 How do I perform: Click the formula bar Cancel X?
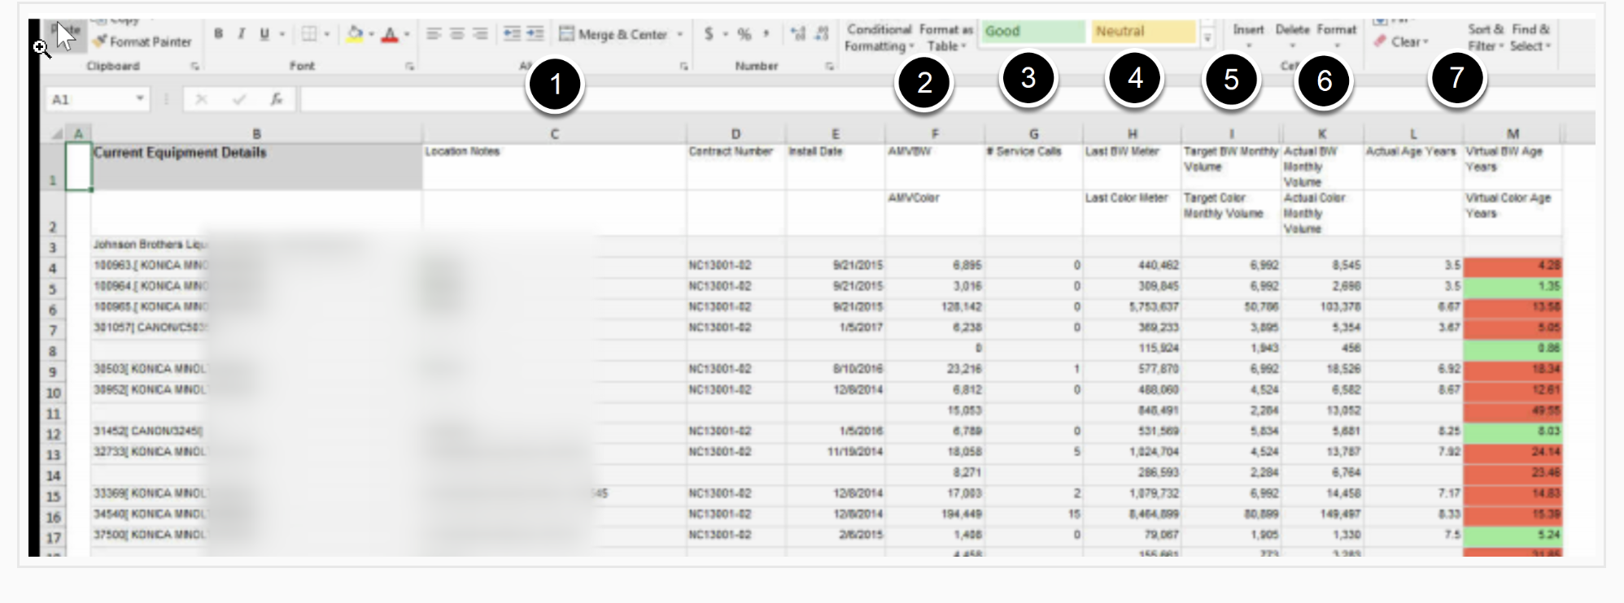tap(201, 99)
